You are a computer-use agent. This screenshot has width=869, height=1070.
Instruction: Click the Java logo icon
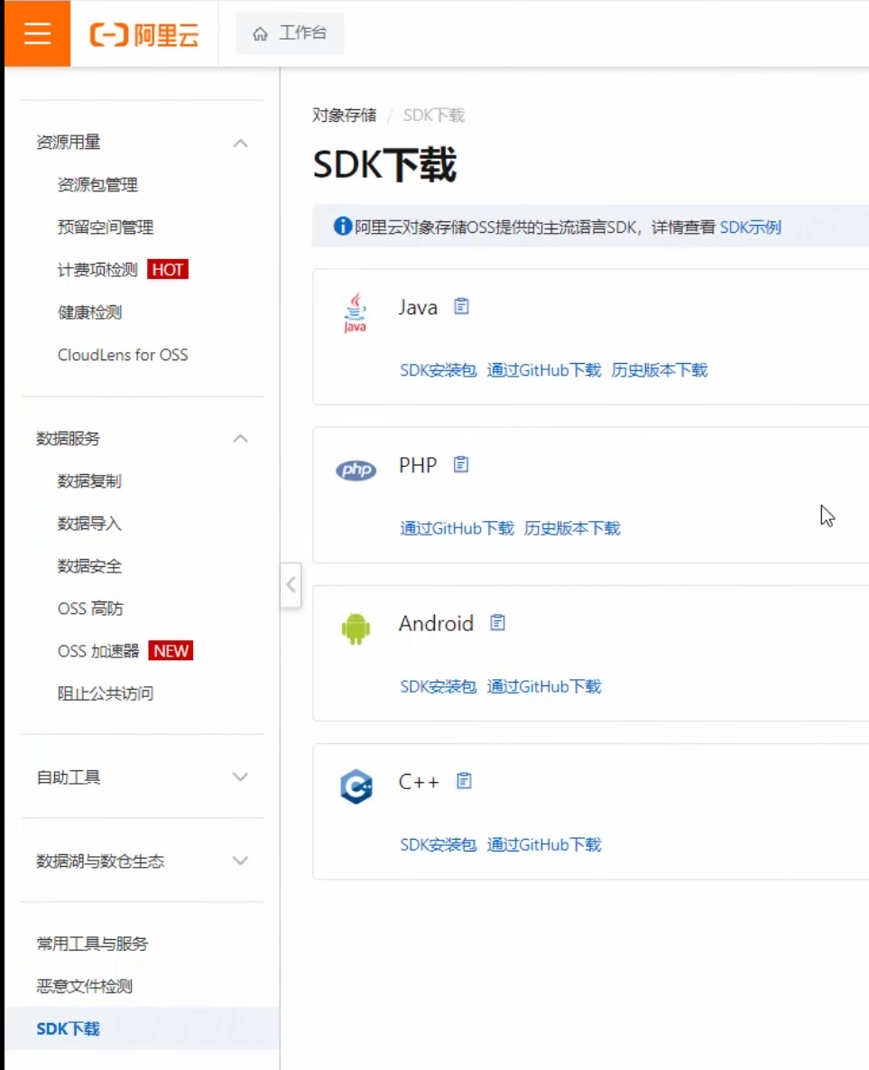(x=356, y=312)
